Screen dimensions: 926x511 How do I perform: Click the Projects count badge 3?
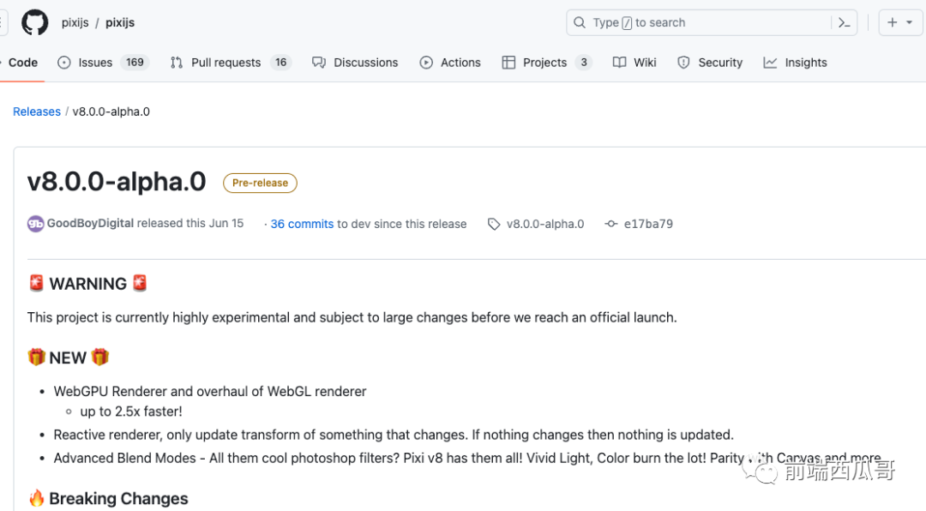click(x=584, y=63)
